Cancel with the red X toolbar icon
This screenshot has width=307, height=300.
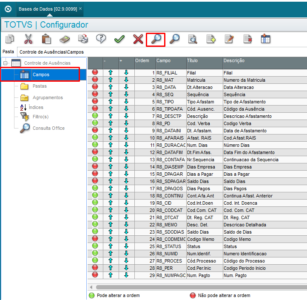(138, 39)
